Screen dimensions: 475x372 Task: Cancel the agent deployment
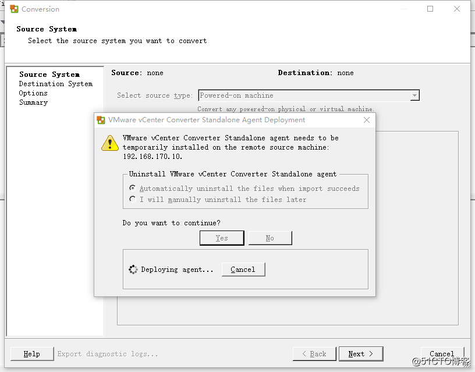[243, 270]
